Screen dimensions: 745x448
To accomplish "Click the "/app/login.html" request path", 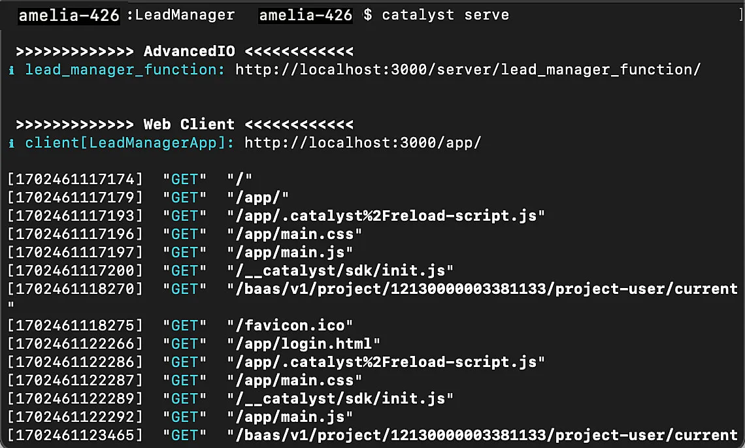I will [x=304, y=344].
